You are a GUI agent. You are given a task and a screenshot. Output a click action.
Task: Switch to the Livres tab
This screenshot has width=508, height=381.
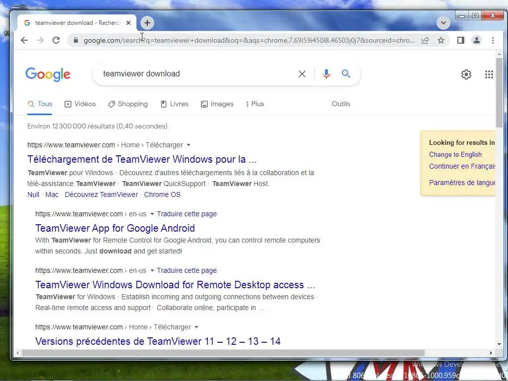[174, 104]
